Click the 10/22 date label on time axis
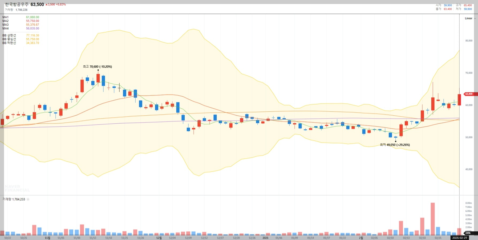The height and width of the screenshot is (240, 478). 8,238
